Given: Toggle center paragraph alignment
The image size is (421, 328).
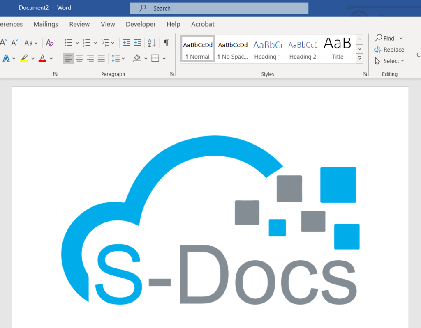Looking at the screenshot, I should pyautogui.click(x=79, y=58).
